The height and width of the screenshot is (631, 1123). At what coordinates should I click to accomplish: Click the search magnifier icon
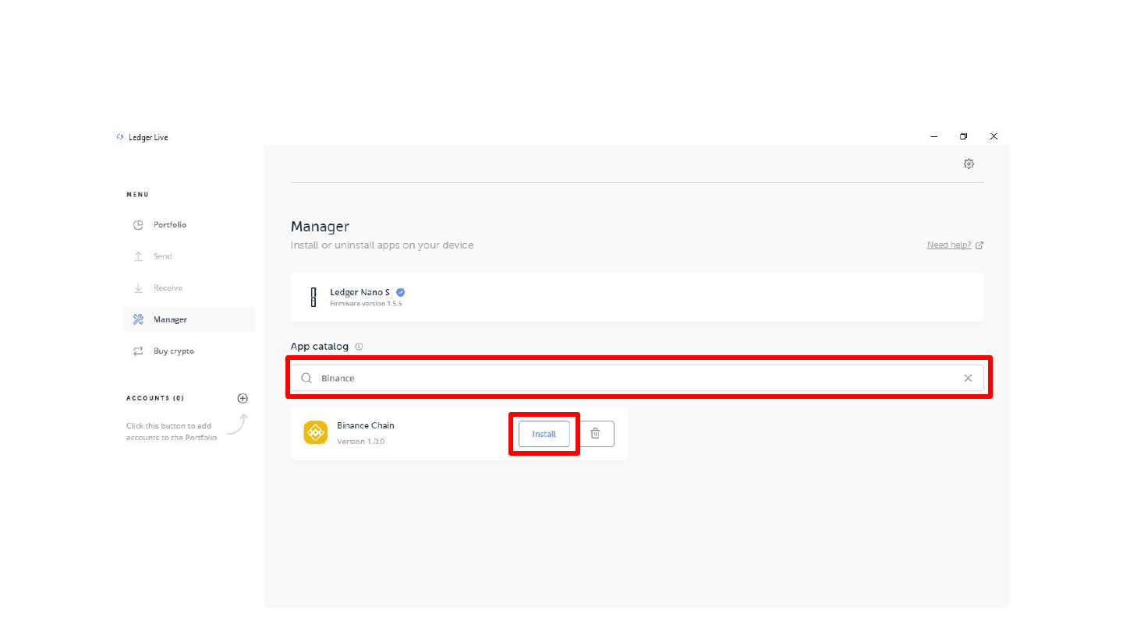coord(306,378)
